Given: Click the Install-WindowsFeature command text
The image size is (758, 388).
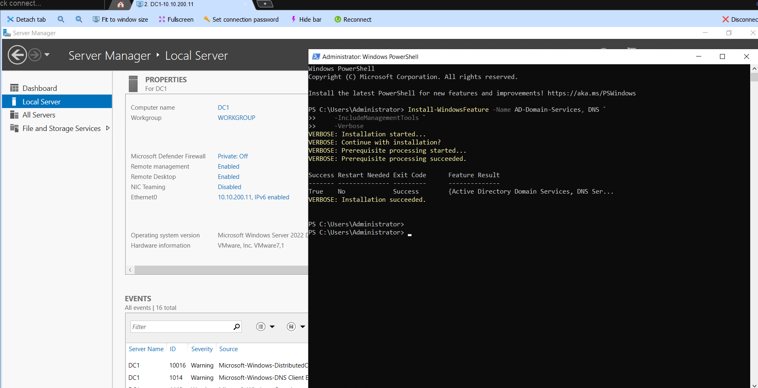Looking at the screenshot, I should coord(448,110).
